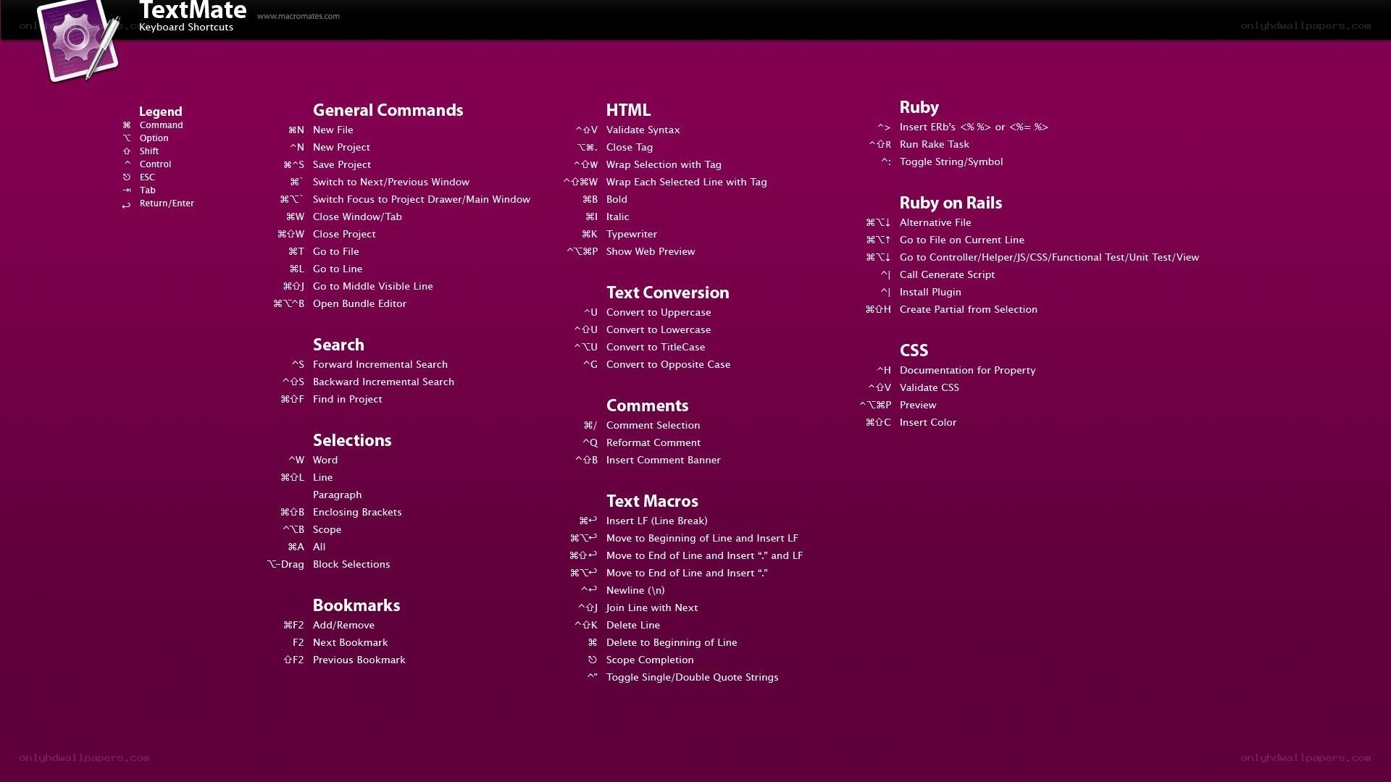The image size is (1391, 782).
Task: Click 'Convert to Opposite Case' text
Action: (668, 365)
